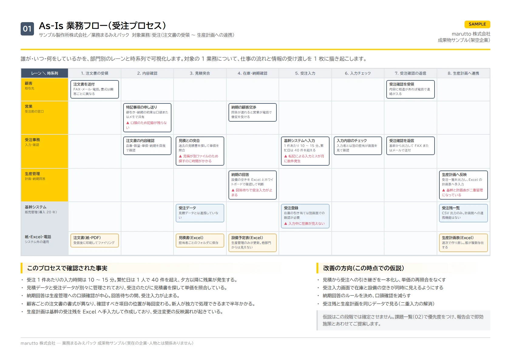
Task: Click the "レーン＼時系列" header cell
Action: tap(45, 73)
